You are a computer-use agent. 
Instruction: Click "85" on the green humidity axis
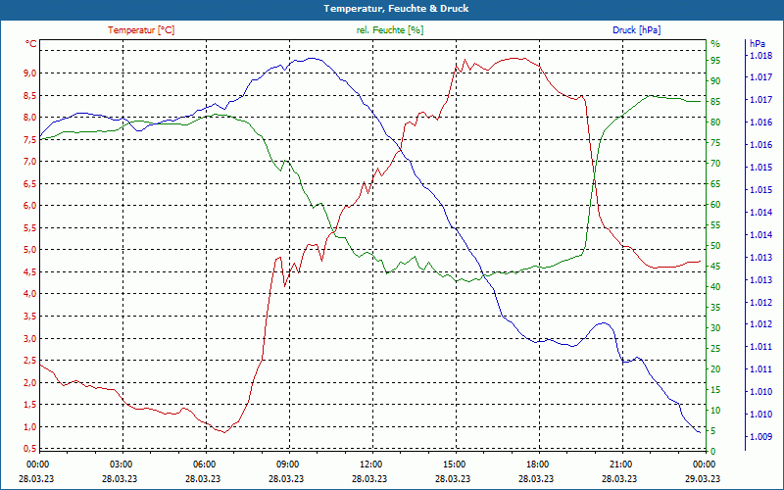(715, 102)
